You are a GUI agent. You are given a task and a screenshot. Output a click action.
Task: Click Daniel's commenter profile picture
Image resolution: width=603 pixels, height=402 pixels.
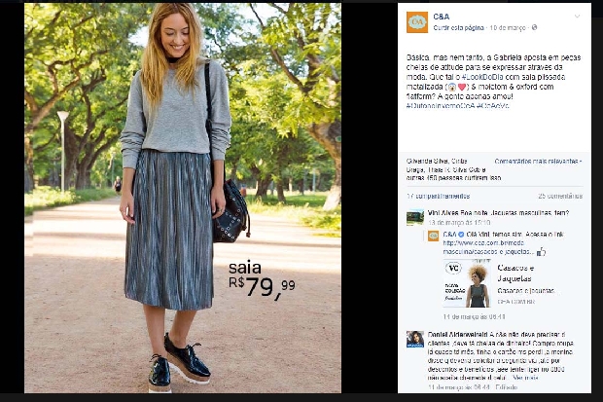pyautogui.click(x=415, y=340)
